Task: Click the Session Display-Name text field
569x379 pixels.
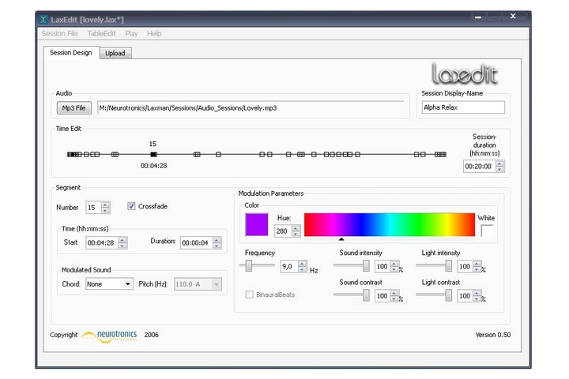Action: click(x=462, y=107)
